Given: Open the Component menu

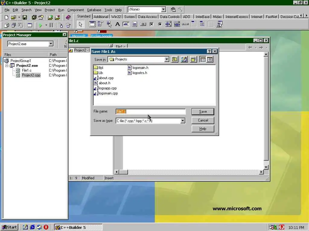Looking at the screenshot, I should coord(75,10).
